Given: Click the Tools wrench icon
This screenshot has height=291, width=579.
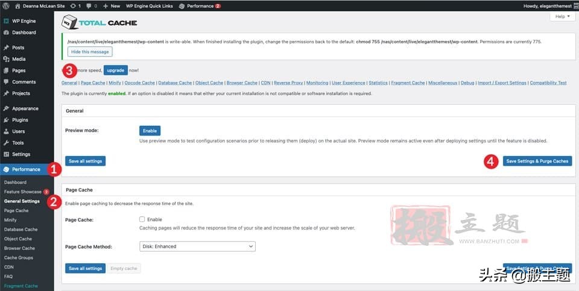Looking at the screenshot, I should (x=6, y=143).
